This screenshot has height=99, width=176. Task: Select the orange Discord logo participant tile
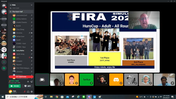(x=116, y=80)
